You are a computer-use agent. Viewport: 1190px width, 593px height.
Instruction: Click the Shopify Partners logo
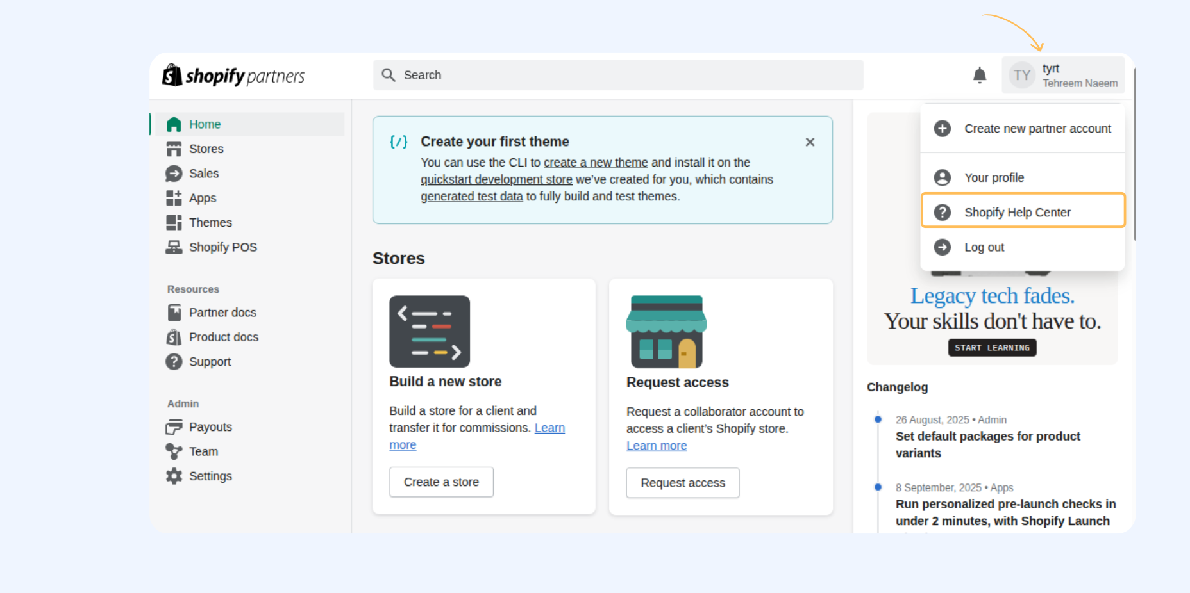(x=233, y=76)
